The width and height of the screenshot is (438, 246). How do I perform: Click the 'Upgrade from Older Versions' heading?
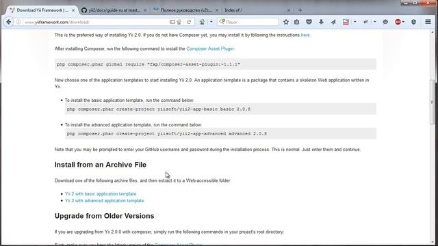click(104, 216)
